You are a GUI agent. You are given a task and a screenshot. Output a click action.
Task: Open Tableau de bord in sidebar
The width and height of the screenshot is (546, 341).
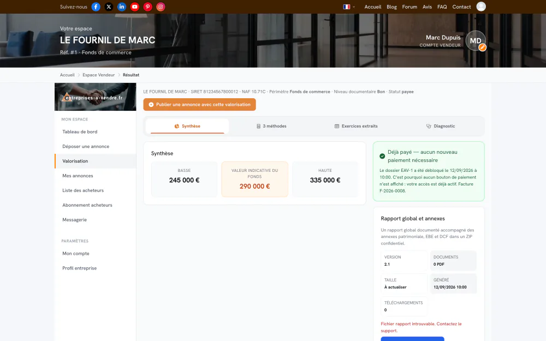point(96,131)
